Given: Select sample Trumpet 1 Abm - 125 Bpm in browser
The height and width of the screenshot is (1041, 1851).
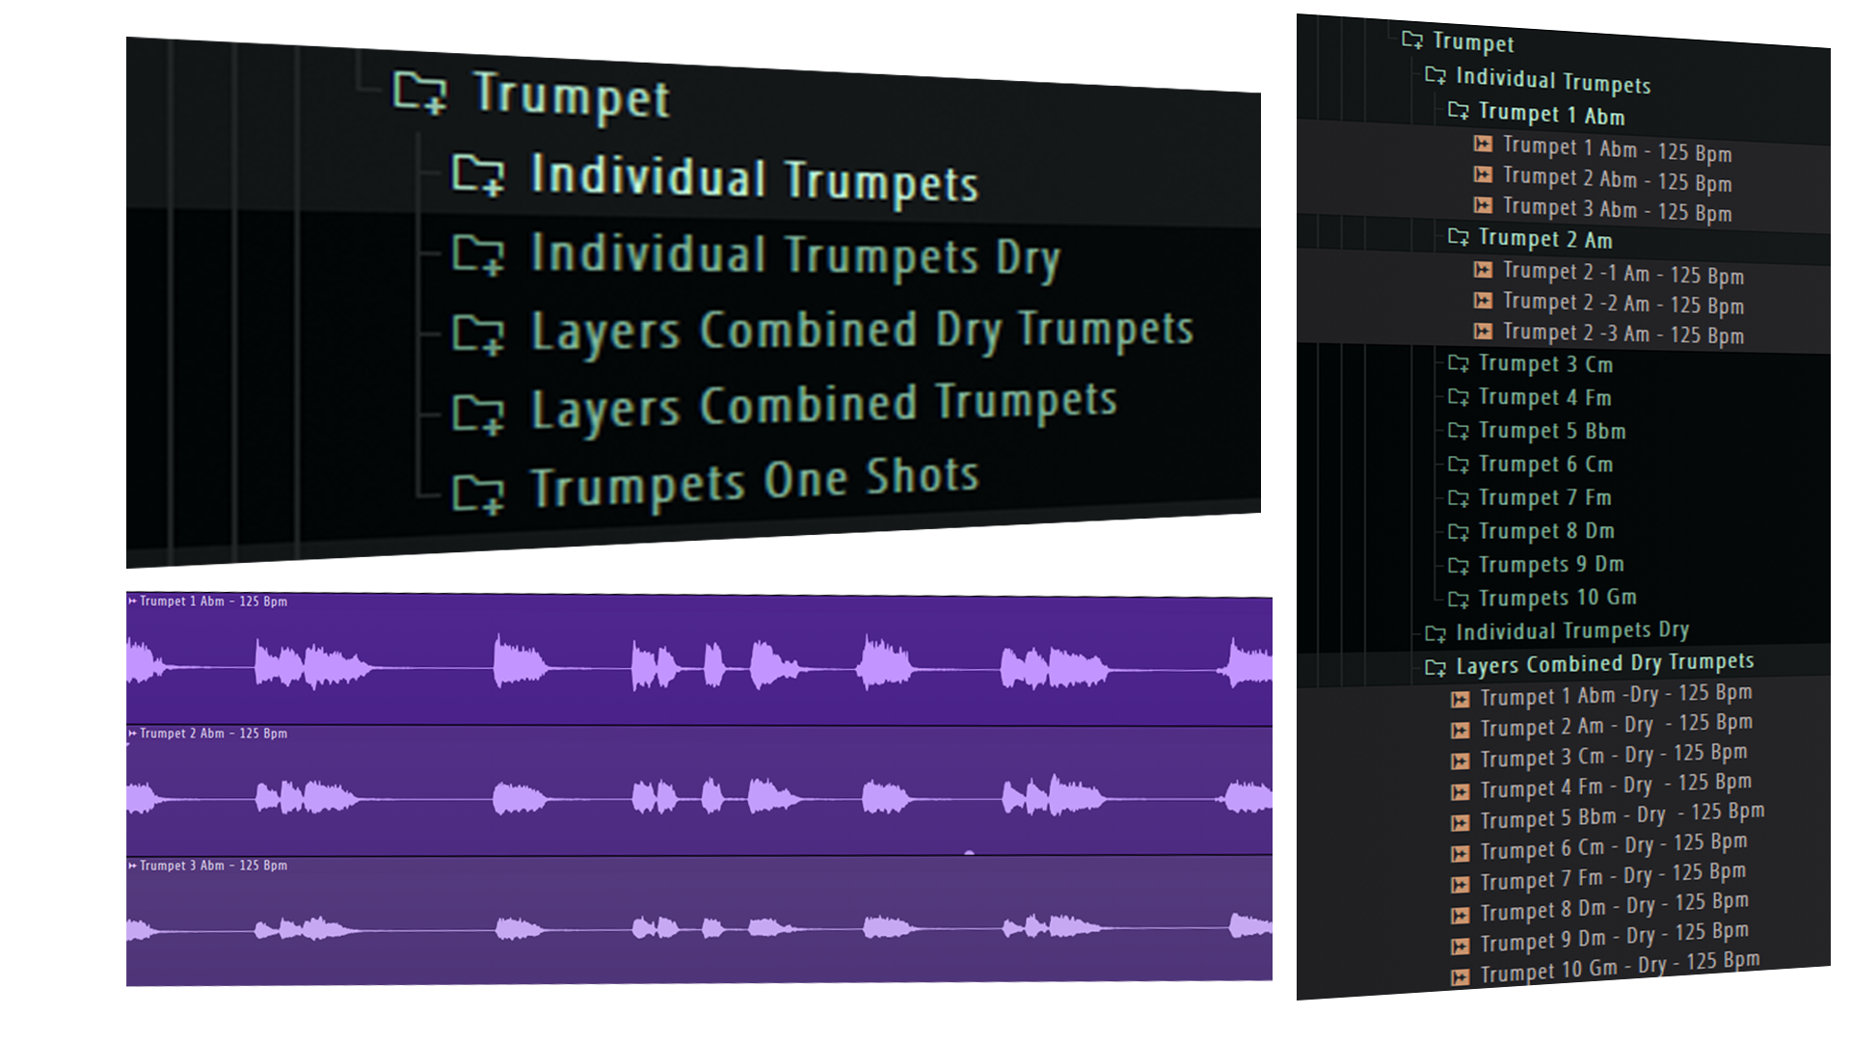Looking at the screenshot, I should [x=1618, y=149].
